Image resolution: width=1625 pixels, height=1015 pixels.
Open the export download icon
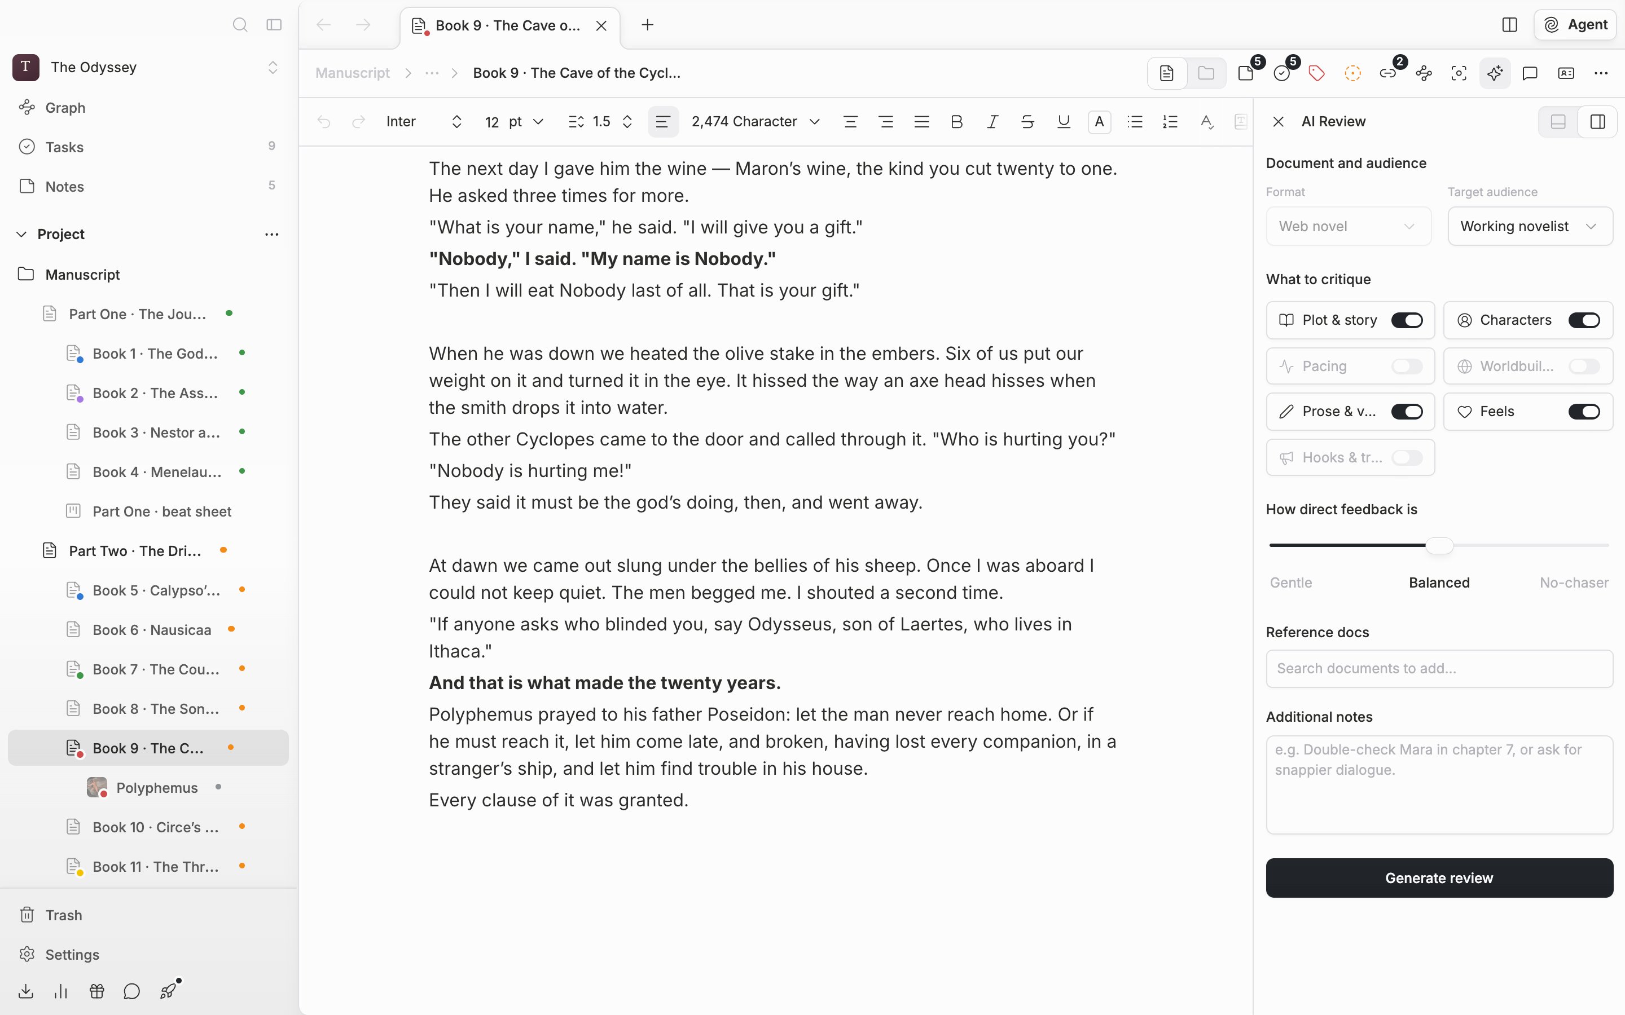click(x=25, y=991)
